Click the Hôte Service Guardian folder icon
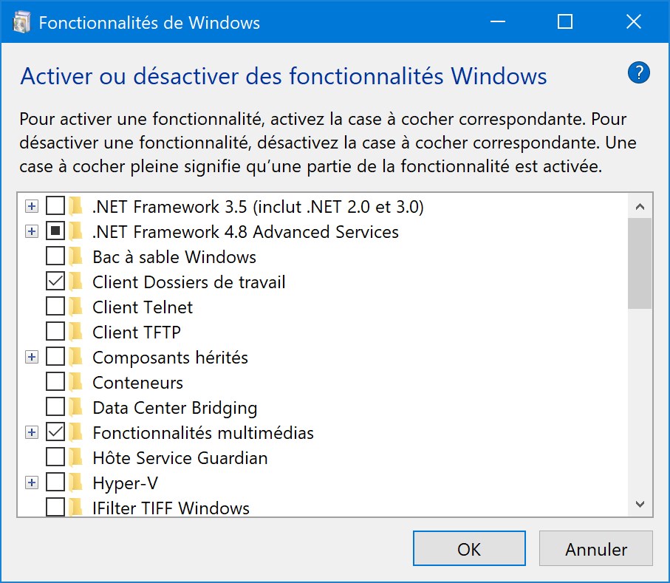This screenshot has width=670, height=583. (75, 457)
